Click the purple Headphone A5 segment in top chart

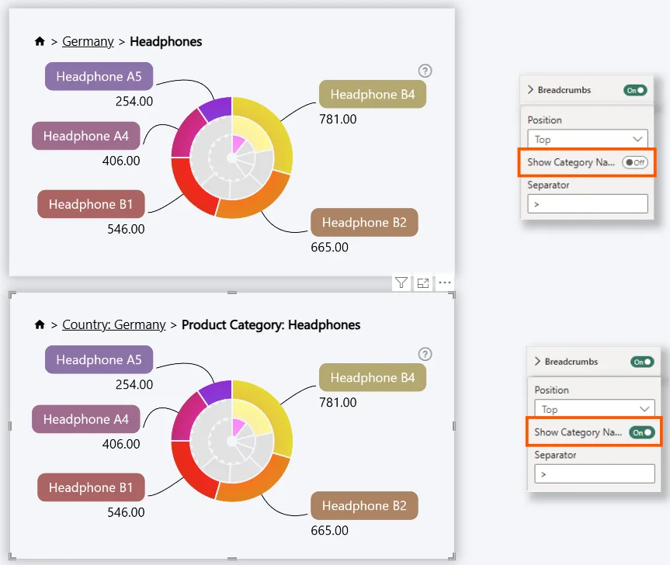tap(214, 109)
